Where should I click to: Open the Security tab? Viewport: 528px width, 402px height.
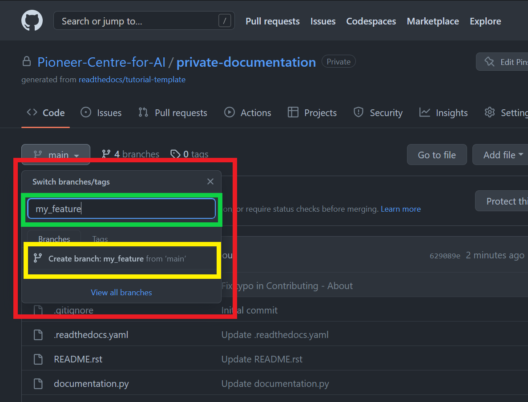click(x=378, y=113)
